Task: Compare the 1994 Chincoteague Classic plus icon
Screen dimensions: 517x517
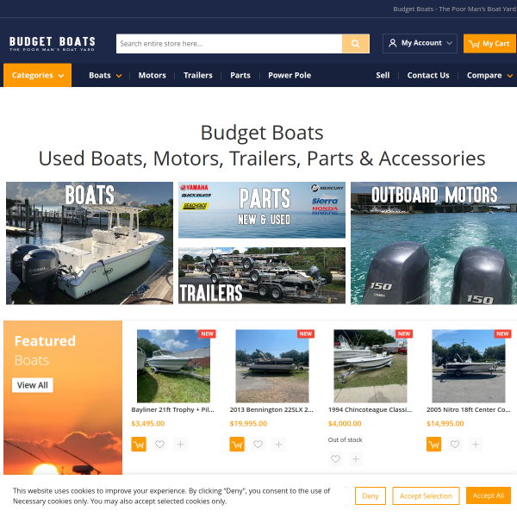Action: pyautogui.click(x=356, y=458)
